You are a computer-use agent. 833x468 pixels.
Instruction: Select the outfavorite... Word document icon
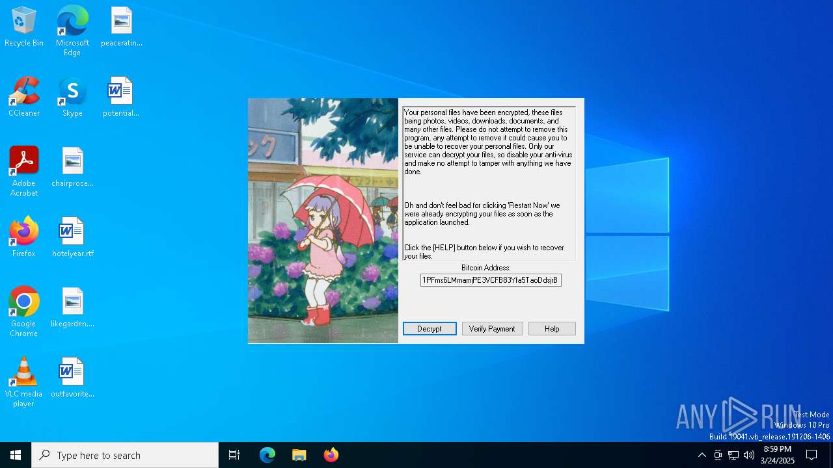[x=72, y=378]
